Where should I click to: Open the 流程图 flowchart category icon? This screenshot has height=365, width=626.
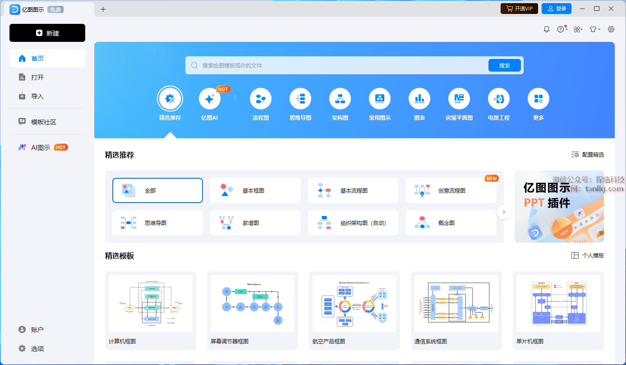[260, 99]
